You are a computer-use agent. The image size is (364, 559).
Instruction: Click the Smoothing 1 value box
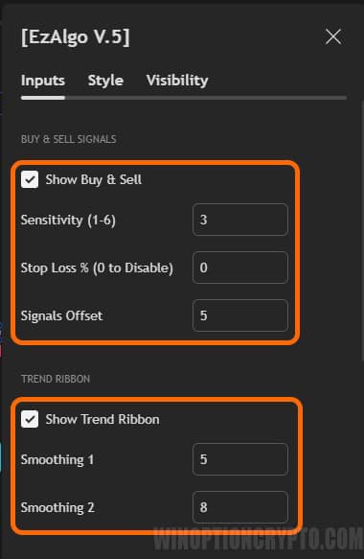(x=240, y=459)
